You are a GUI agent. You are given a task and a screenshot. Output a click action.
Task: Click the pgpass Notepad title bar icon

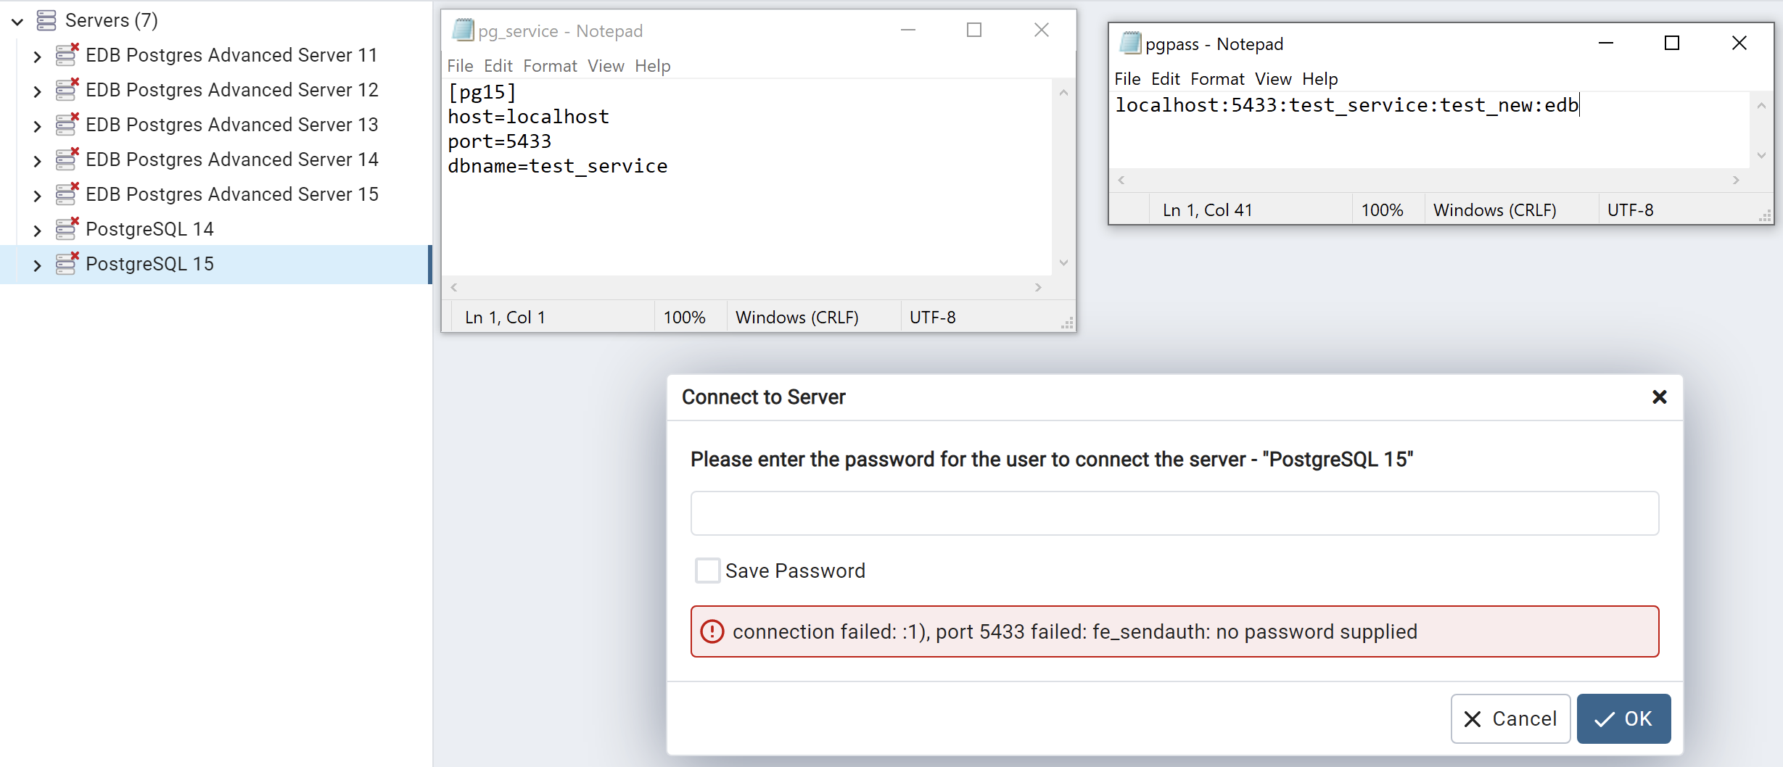[1130, 43]
